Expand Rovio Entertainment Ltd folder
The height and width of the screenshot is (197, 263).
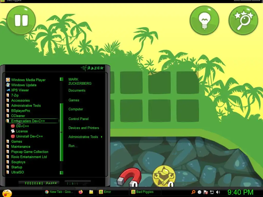pyautogui.click(x=29, y=157)
